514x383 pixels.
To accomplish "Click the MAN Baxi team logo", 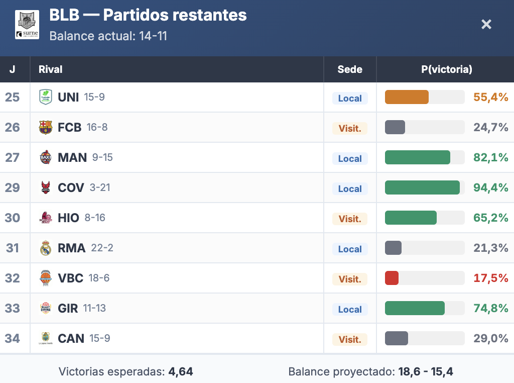I will point(46,157).
